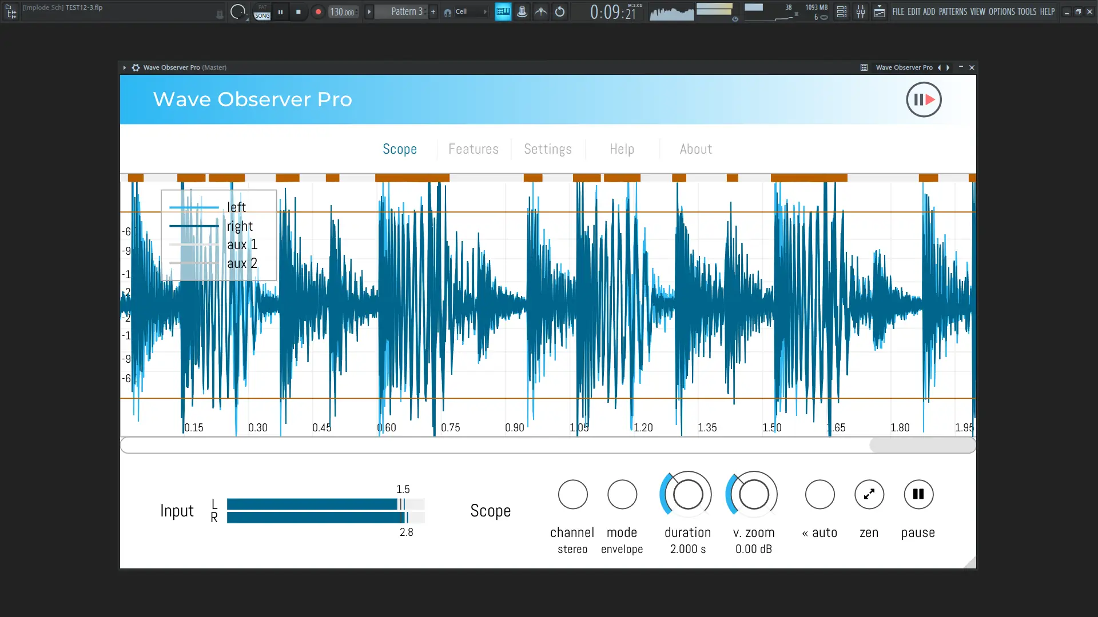Screen dimensions: 1098x617
Task: Adjust the tempo value showing 130.000
Action: [342, 11]
